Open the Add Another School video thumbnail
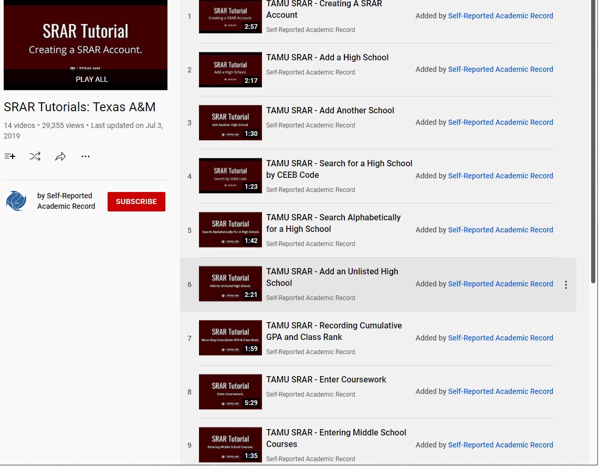 [x=230, y=123]
